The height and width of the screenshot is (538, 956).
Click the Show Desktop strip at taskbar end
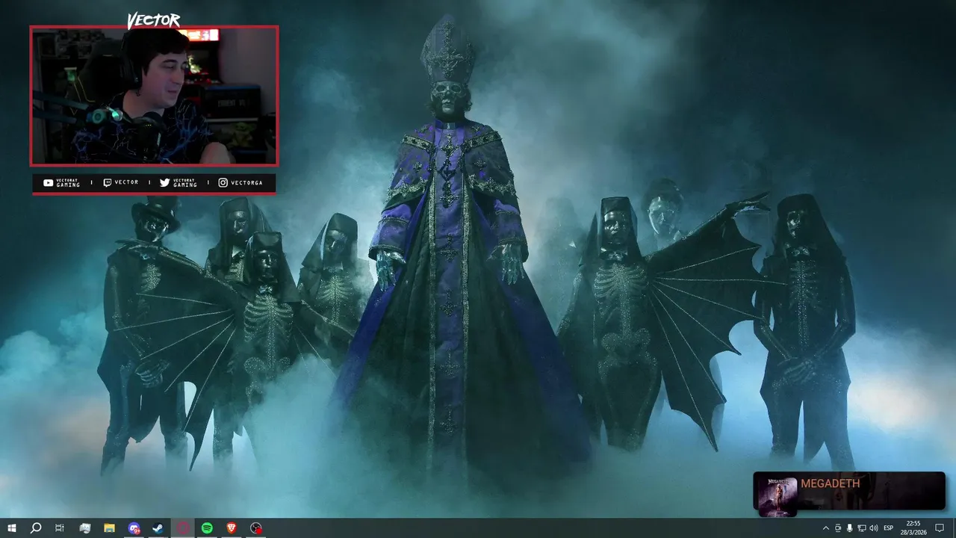(954, 528)
